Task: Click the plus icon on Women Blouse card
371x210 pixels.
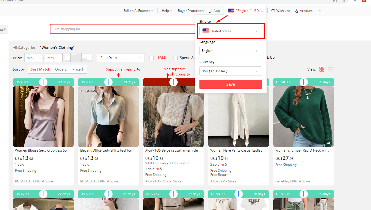Action: 43,82
